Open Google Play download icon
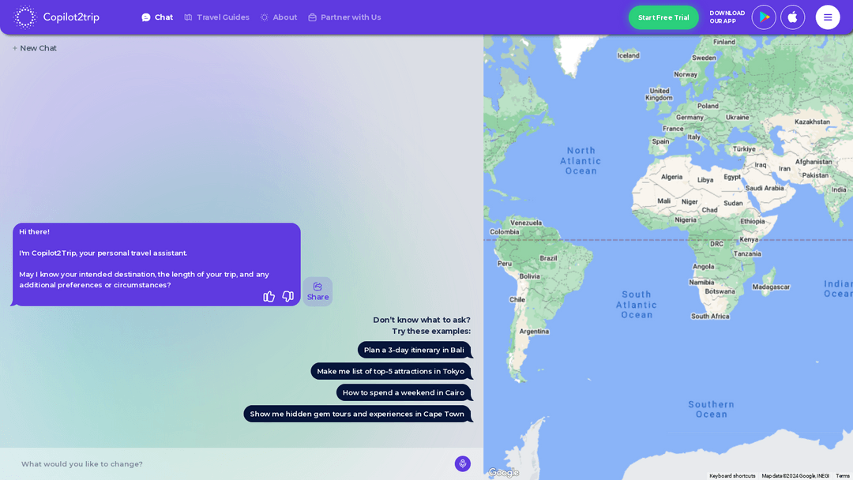The width and height of the screenshot is (853, 480). pos(764,17)
